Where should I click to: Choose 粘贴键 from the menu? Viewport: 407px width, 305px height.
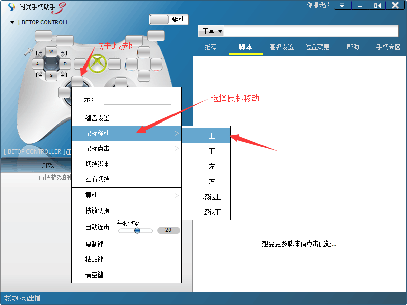tap(126, 259)
